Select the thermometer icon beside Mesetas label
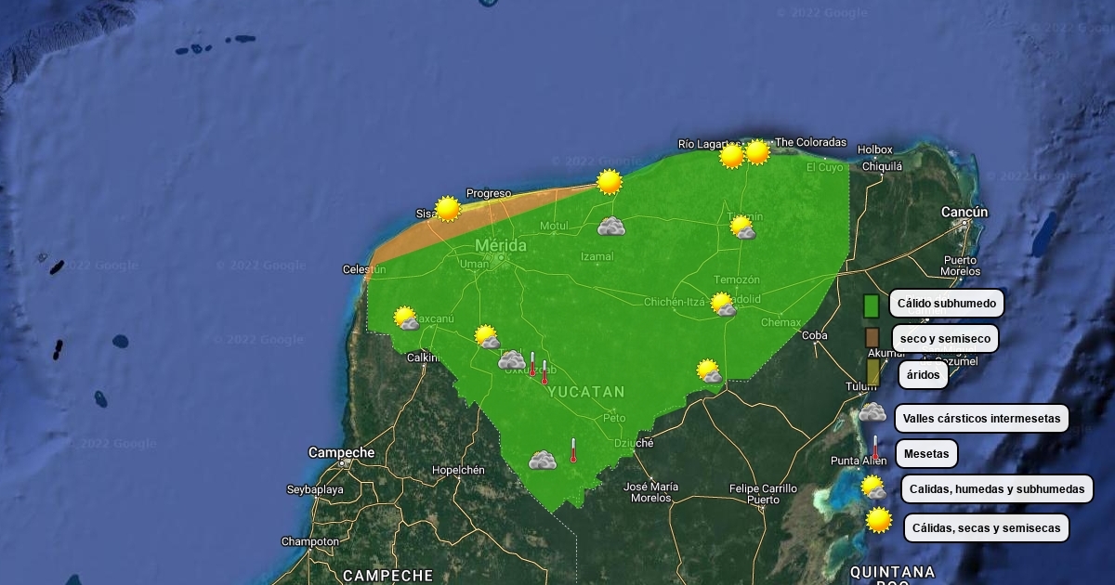The image size is (1115, 585). coord(874,448)
